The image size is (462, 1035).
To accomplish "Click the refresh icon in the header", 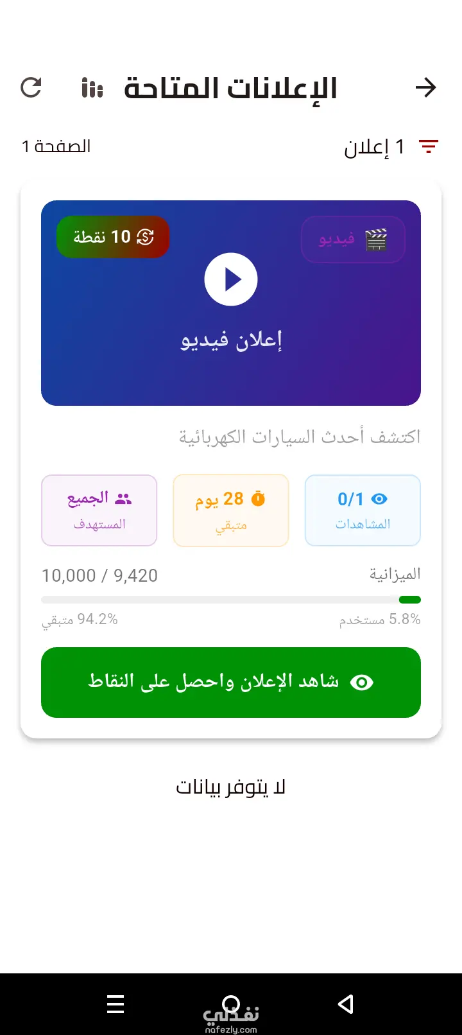I will [31, 87].
